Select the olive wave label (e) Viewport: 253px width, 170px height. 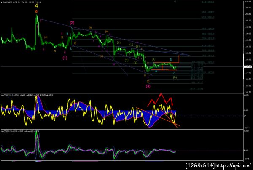(137, 46)
